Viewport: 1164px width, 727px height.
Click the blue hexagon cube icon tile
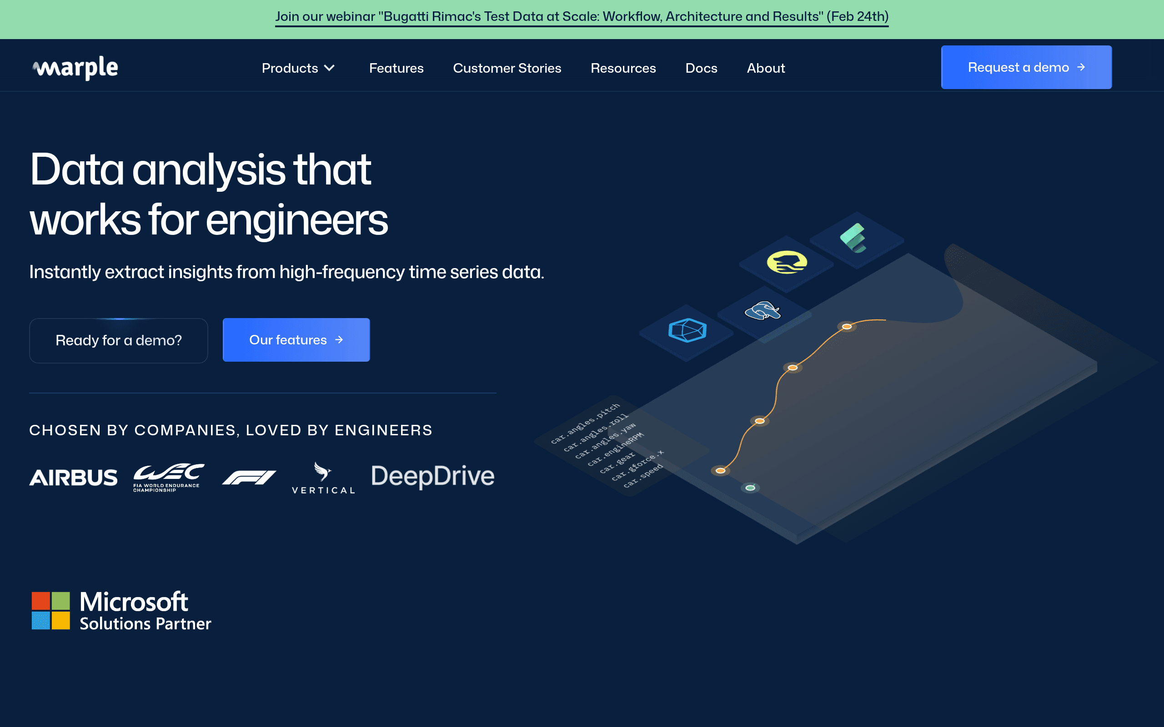(687, 331)
